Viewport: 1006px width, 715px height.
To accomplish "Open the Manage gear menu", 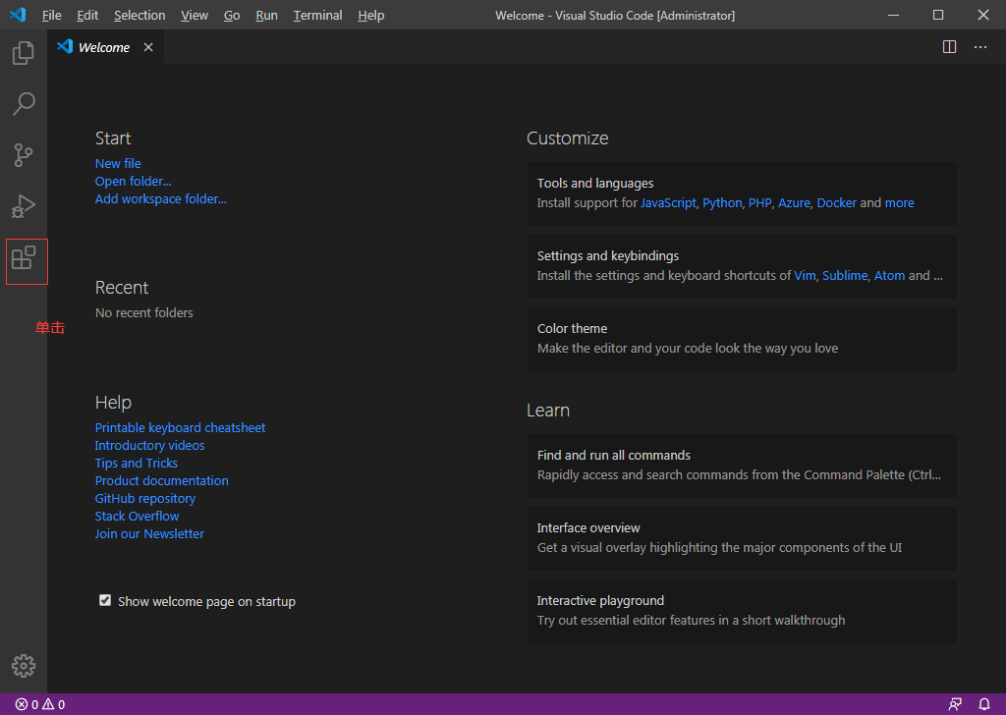I will click(24, 666).
